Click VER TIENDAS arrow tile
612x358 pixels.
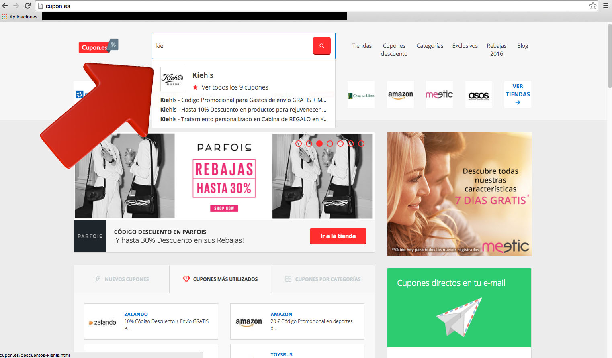click(518, 95)
